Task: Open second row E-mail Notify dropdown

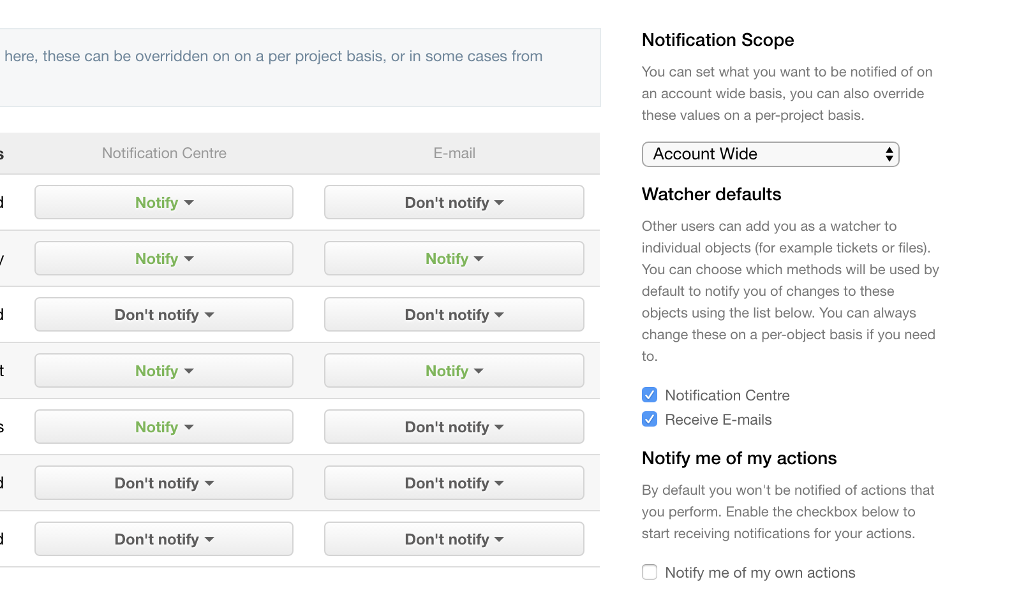Action: (454, 259)
